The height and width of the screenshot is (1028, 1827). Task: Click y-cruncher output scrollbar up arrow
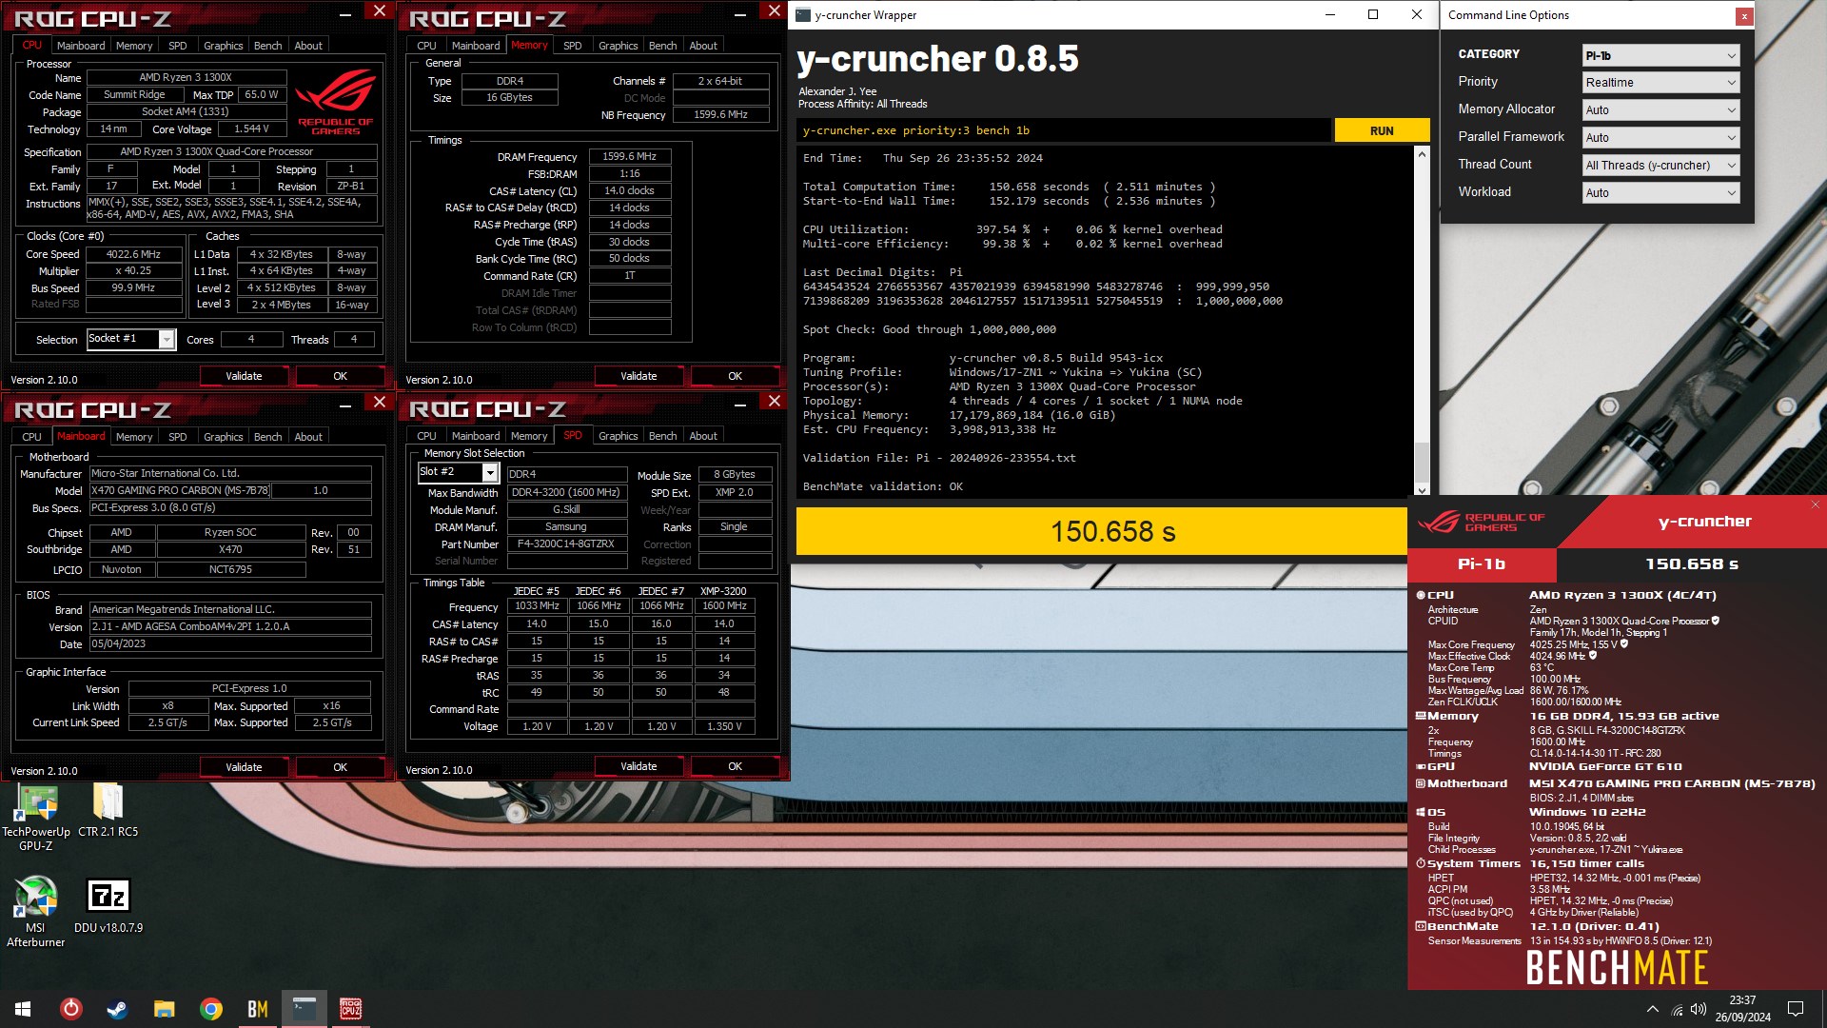tap(1422, 154)
